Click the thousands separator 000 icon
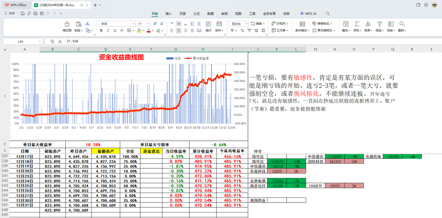Screen dimensions: 442x218 [x=249, y=31]
